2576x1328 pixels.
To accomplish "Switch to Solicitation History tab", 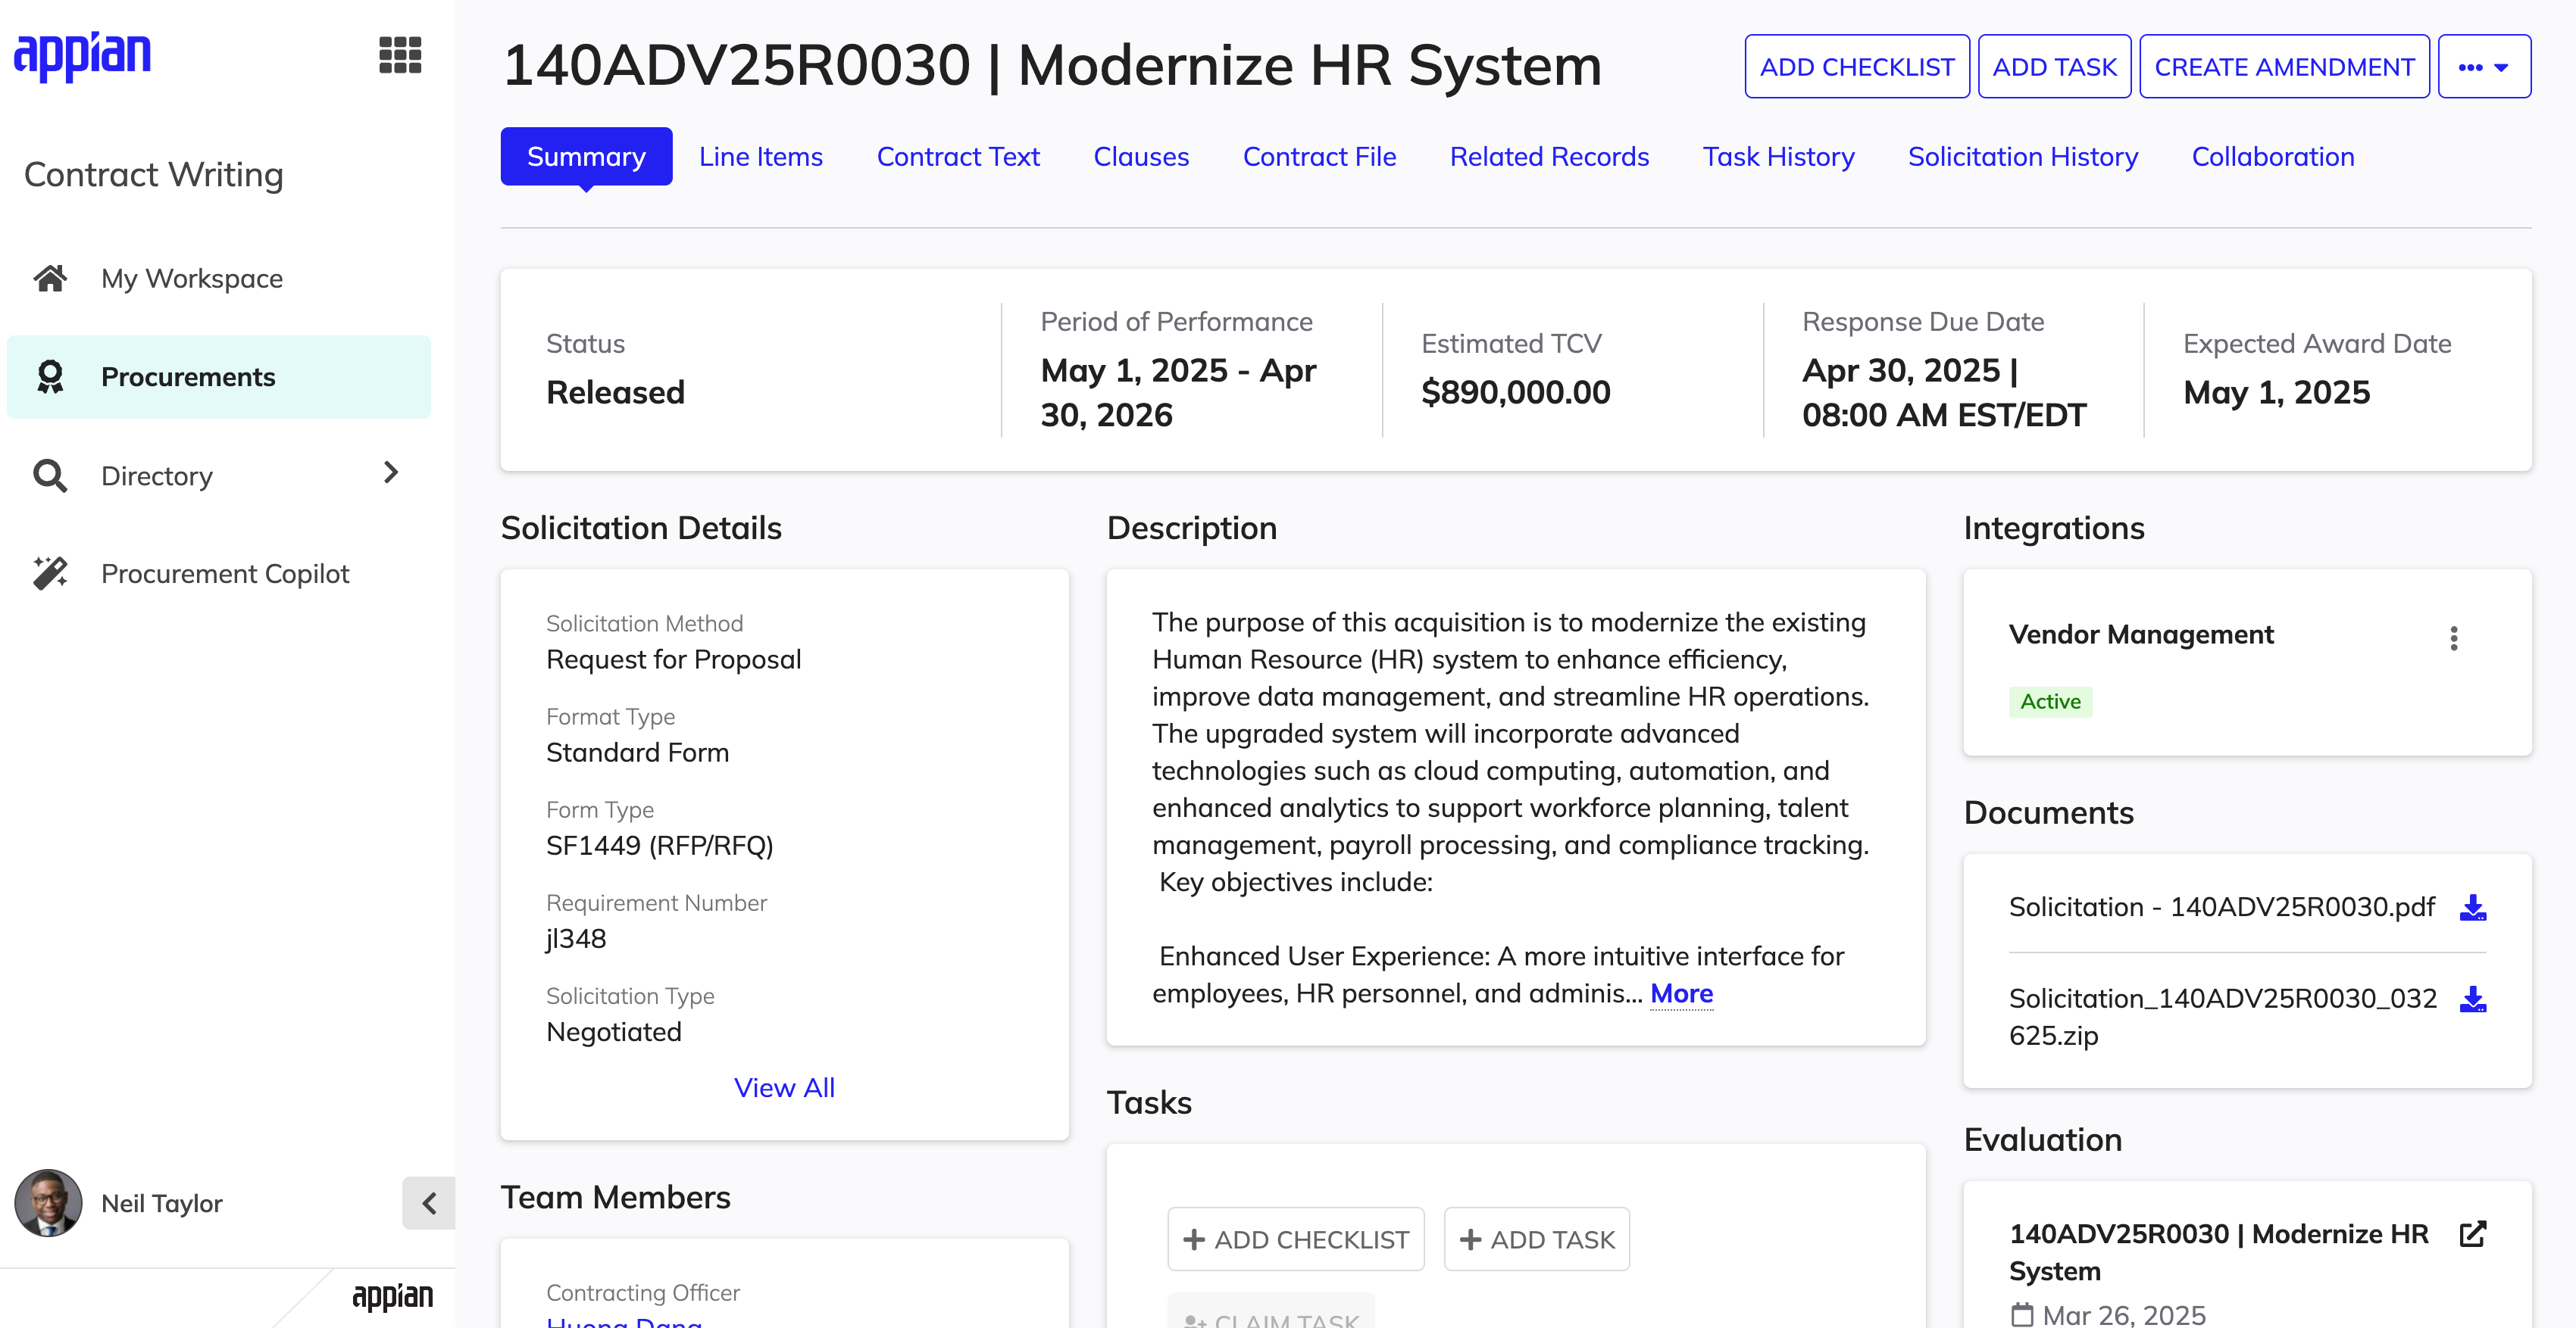I will [2023, 157].
